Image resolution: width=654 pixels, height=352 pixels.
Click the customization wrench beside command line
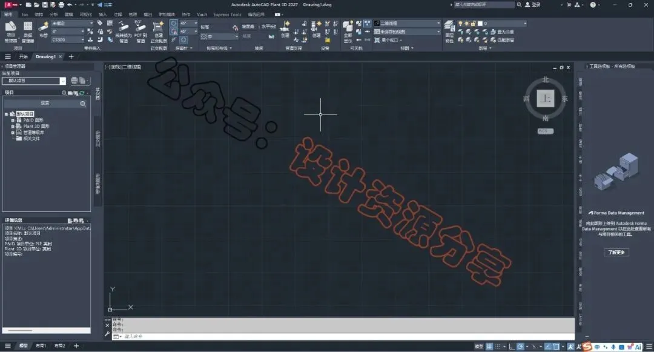coord(107,334)
